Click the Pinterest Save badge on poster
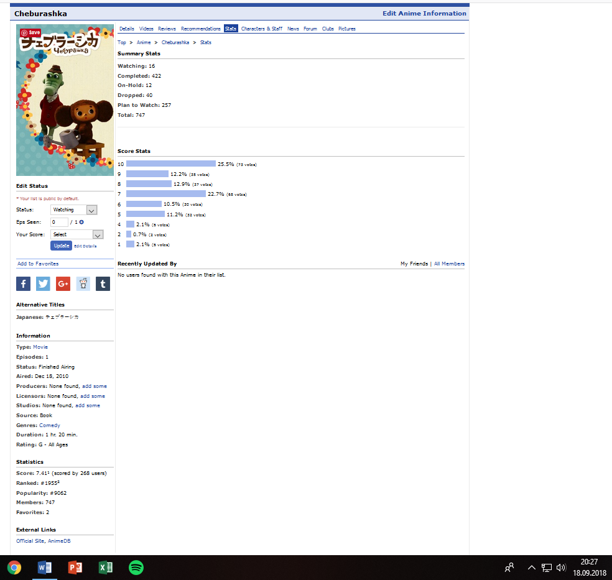This screenshot has width=612, height=580. click(30, 32)
